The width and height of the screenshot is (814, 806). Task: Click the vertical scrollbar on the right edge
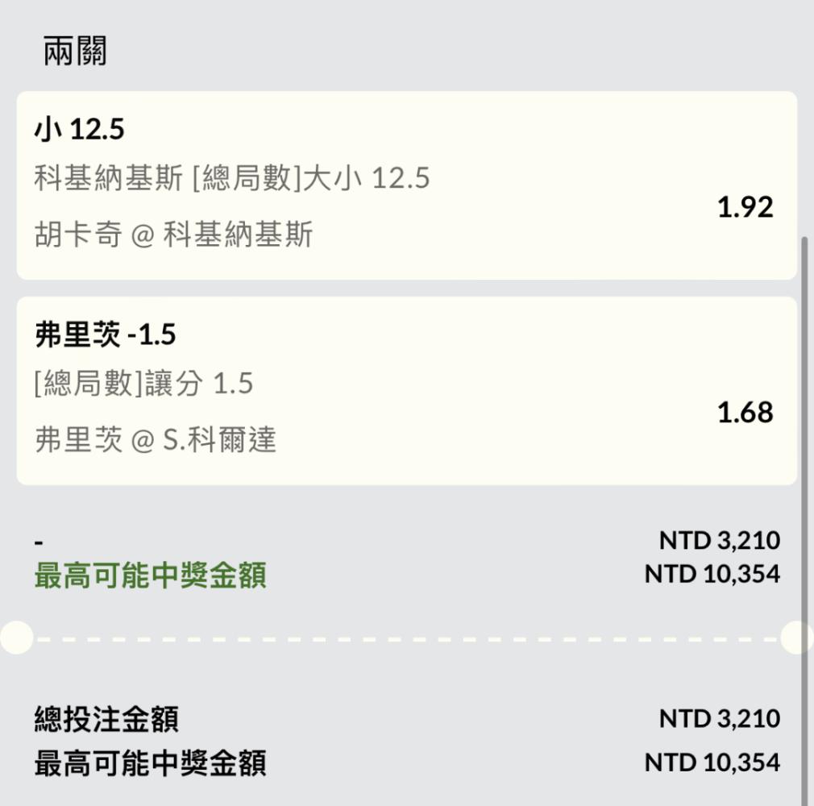pos(805,519)
